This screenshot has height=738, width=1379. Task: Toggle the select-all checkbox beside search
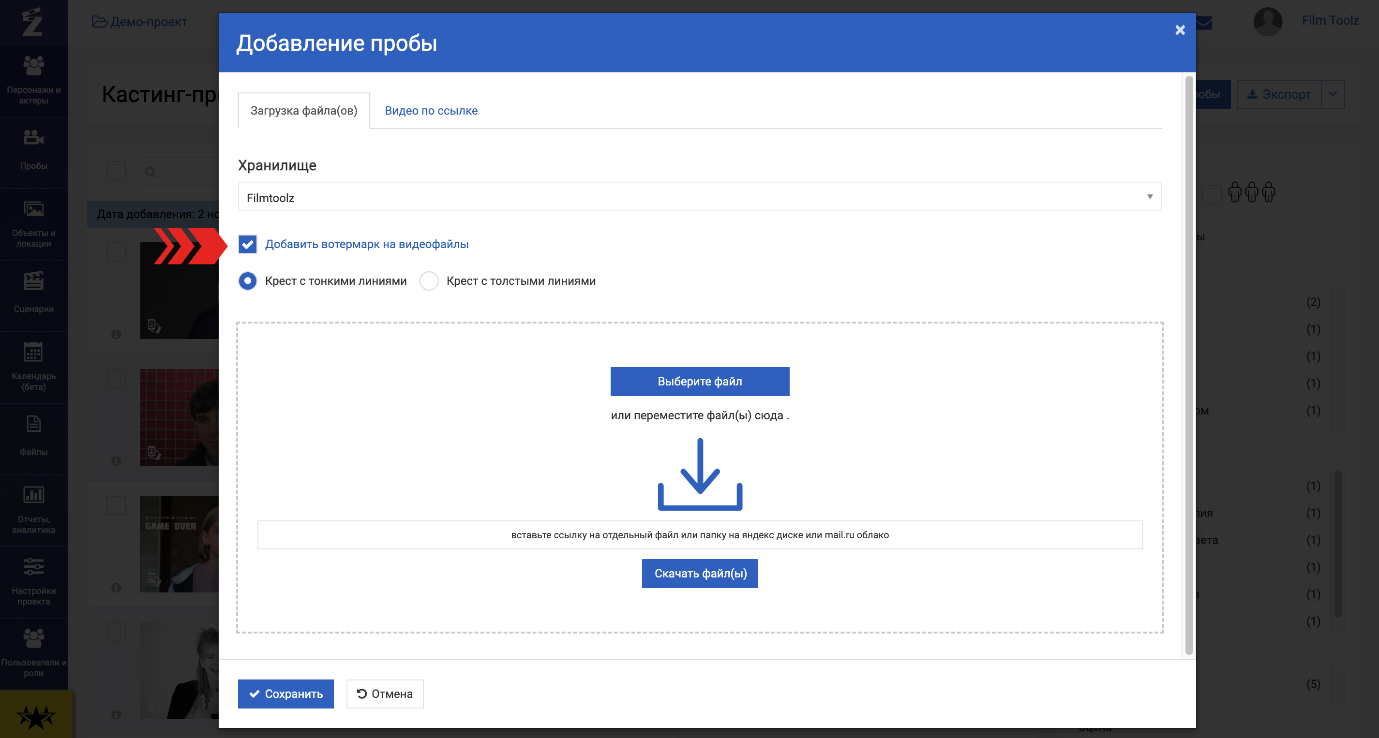click(x=116, y=171)
